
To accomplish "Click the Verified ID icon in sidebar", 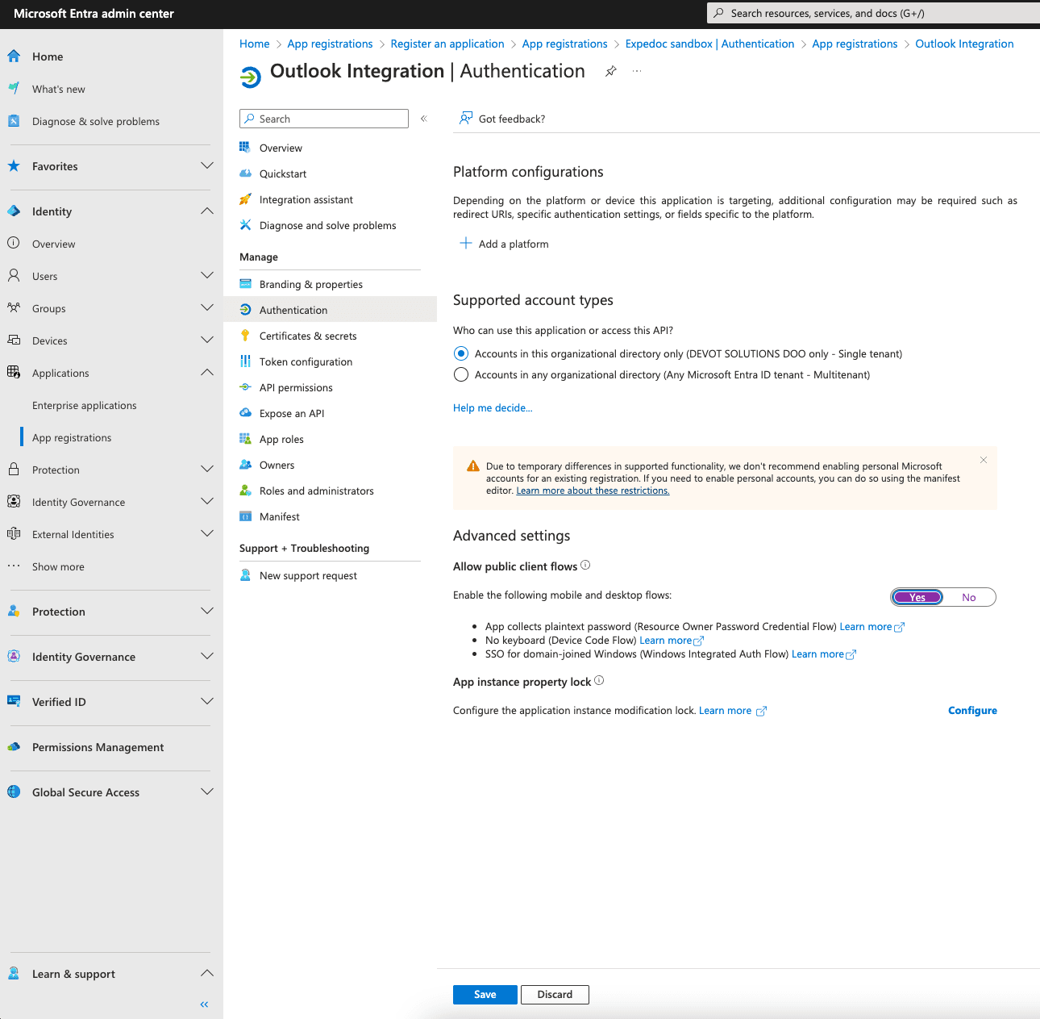I will coord(14,701).
